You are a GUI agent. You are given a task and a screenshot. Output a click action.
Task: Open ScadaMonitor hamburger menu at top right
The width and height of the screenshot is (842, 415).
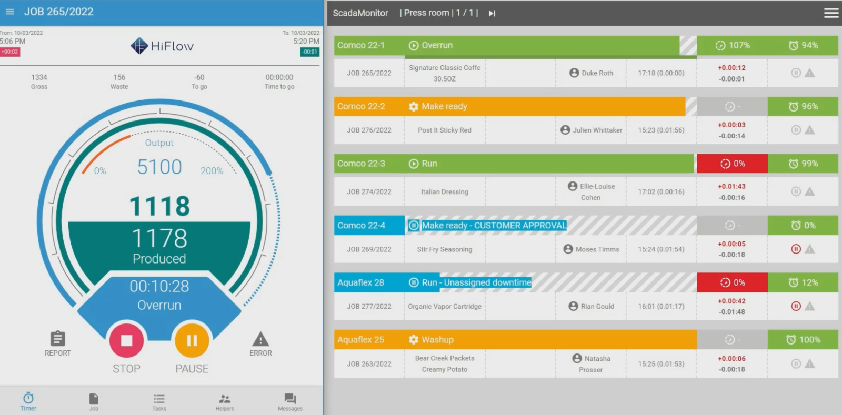click(831, 13)
